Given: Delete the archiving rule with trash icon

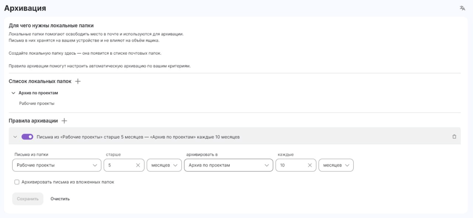Looking at the screenshot, I should click(454, 137).
